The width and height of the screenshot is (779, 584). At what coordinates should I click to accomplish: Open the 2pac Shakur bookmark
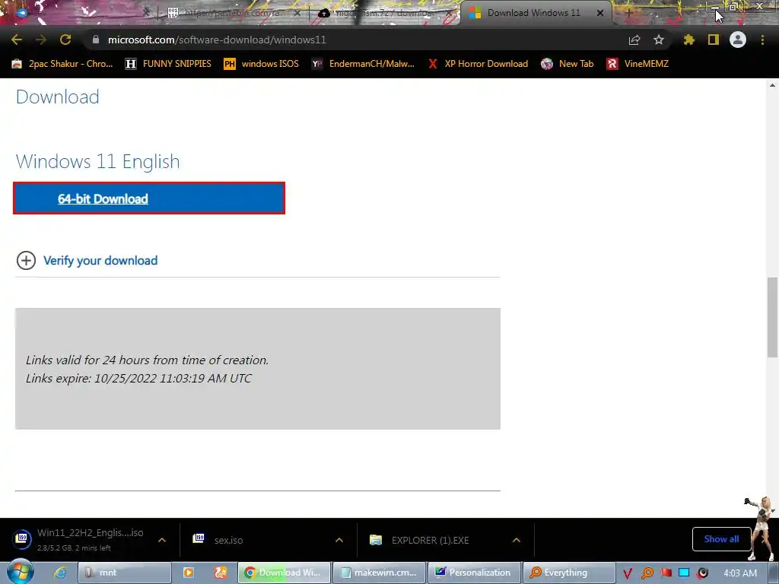pyautogui.click(x=62, y=64)
